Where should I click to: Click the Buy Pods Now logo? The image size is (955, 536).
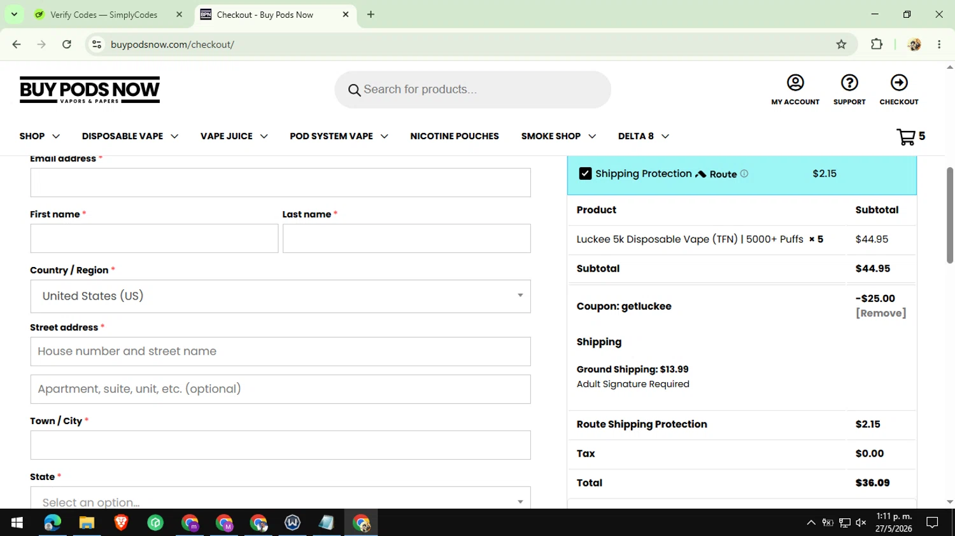90,90
